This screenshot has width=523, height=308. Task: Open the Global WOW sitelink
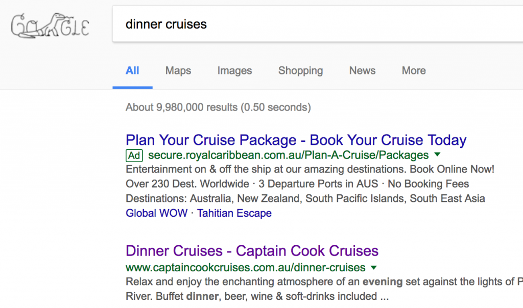tap(156, 213)
